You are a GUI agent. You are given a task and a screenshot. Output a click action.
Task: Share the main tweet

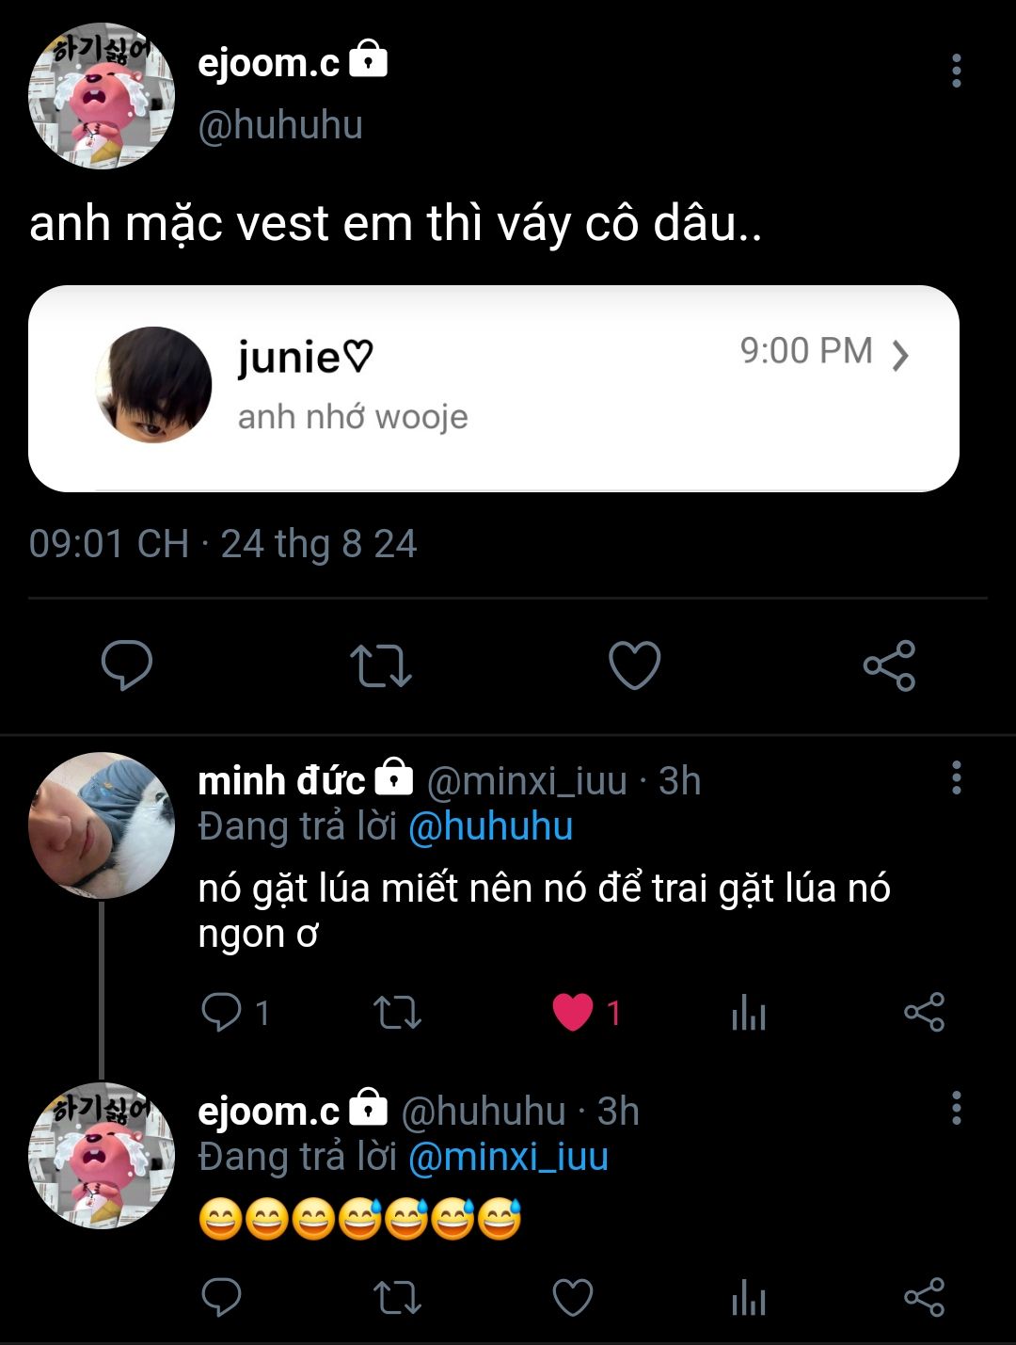[x=889, y=664]
